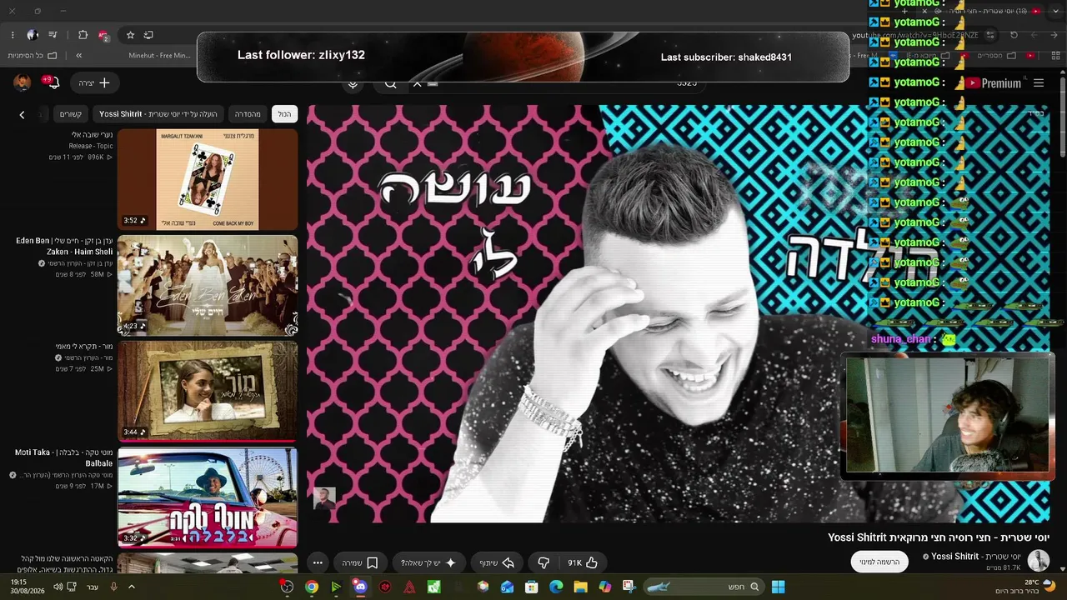Clear the YouTube search box with the X

pos(418,83)
